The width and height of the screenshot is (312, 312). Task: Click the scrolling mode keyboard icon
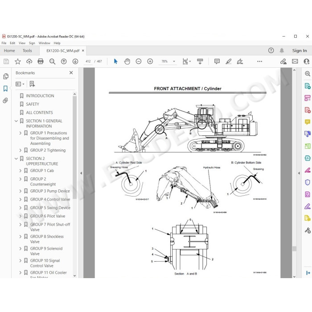[200, 62]
